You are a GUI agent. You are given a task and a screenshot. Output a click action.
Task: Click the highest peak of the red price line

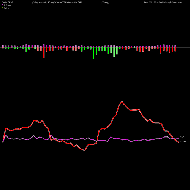[x=122, y=102]
